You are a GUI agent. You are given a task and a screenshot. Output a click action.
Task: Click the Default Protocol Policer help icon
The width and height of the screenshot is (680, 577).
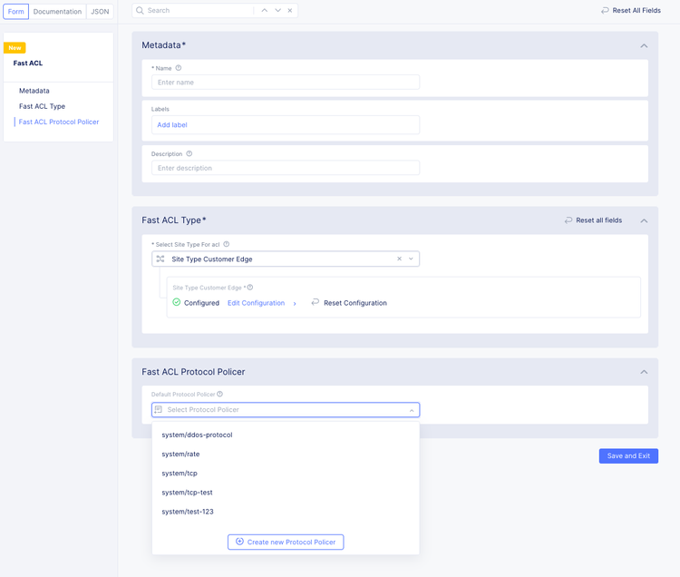tap(220, 395)
